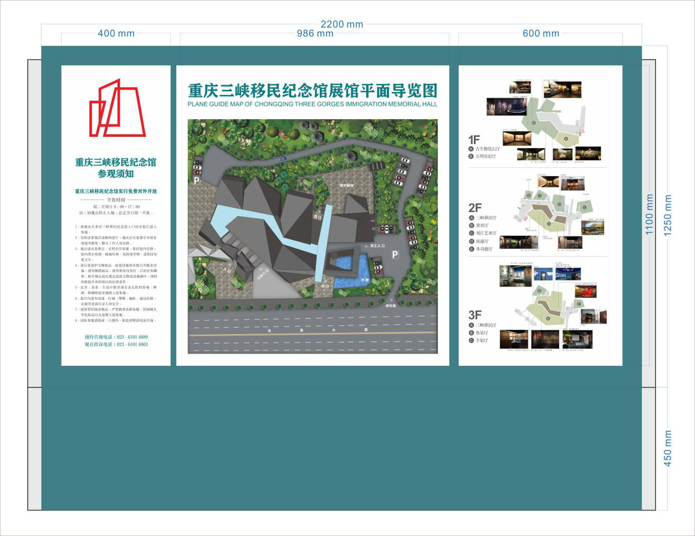
Task: Select 鱼泉厅 in the 3F legend
Action: [482, 333]
